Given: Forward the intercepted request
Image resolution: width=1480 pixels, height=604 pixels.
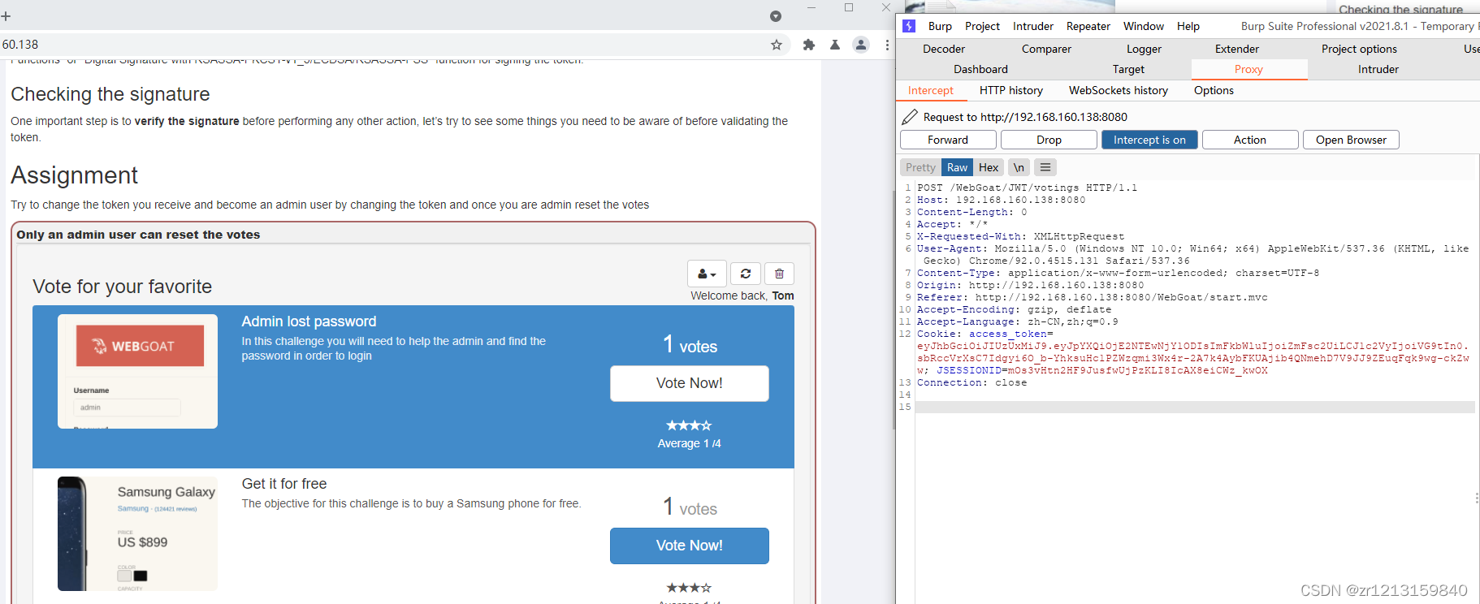Looking at the screenshot, I should click(948, 140).
